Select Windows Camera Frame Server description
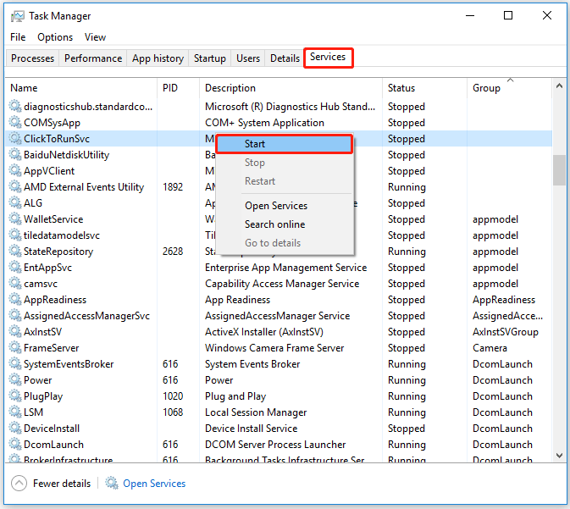 pyautogui.click(x=274, y=348)
